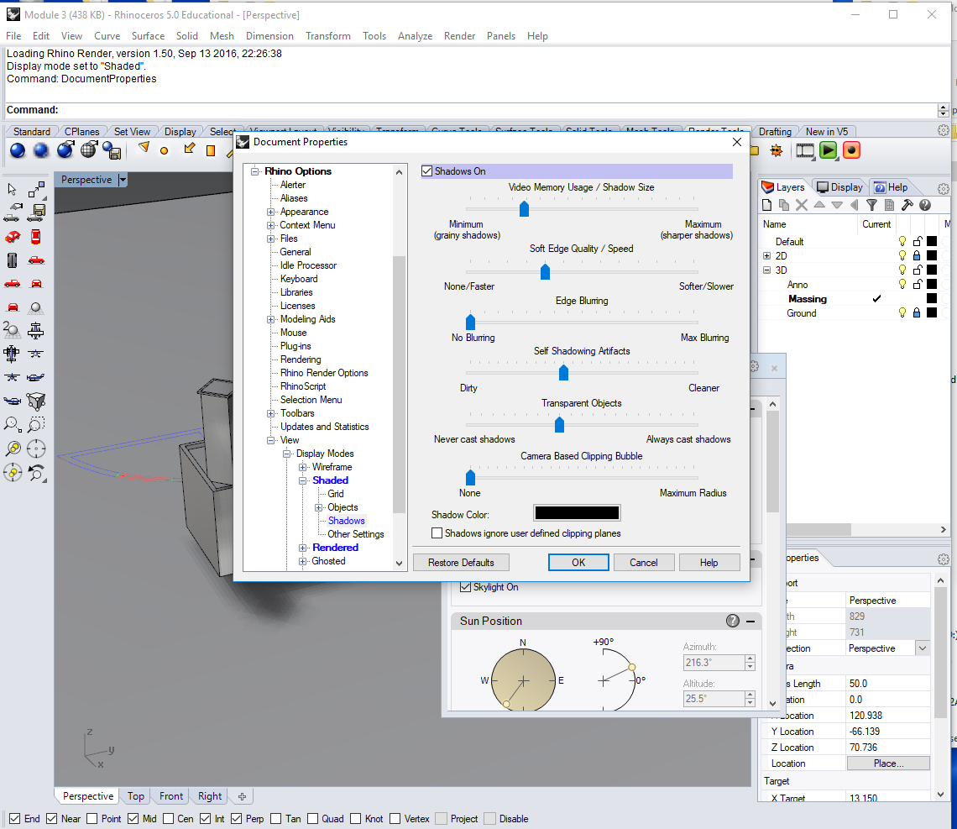Enable the Quad osnap checkbox

(312, 819)
